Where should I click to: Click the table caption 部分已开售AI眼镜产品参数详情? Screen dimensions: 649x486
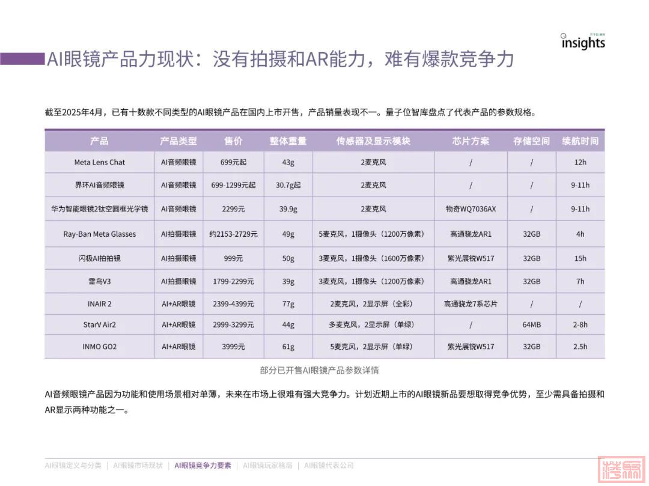319,370
